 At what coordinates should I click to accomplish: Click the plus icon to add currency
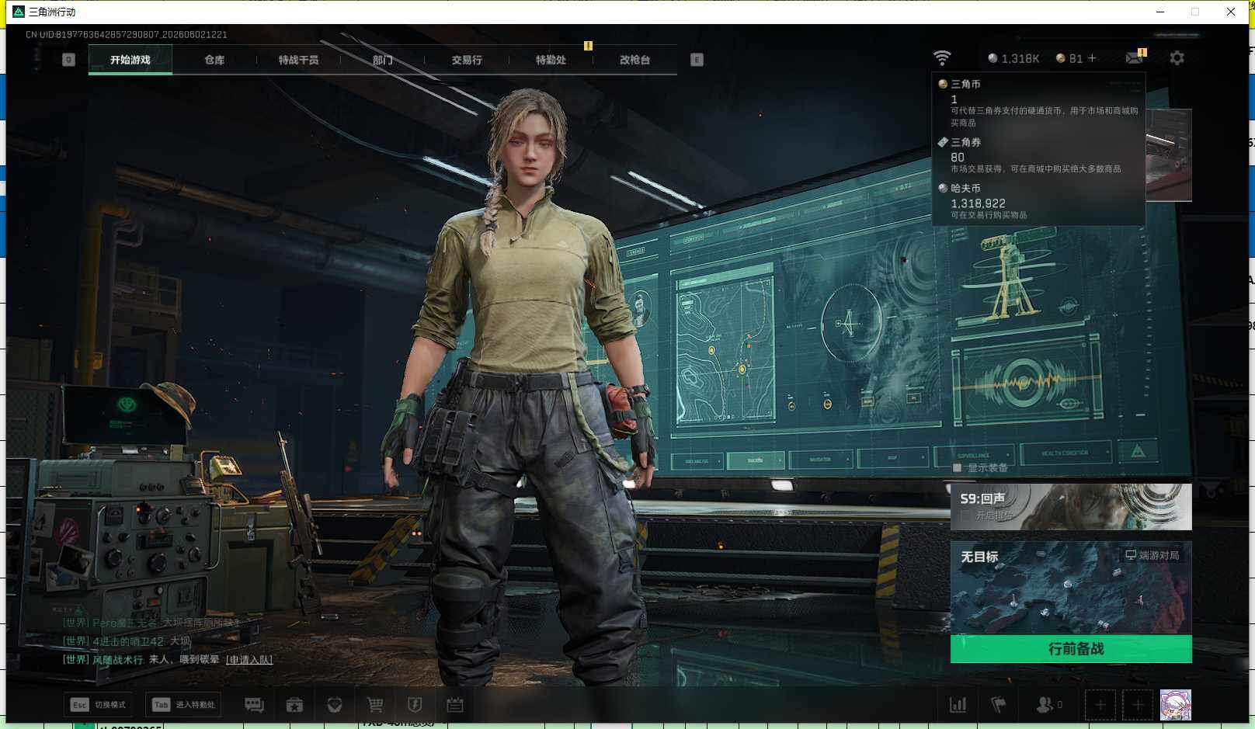click(x=1092, y=58)
